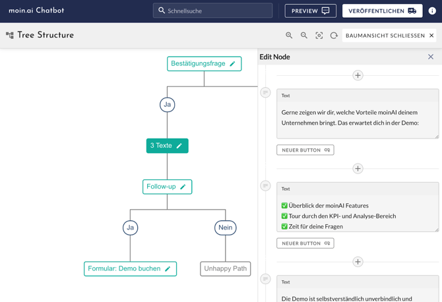The image size is (442, 302).
Task: Close the Edit Node panel
Action: 431,57
